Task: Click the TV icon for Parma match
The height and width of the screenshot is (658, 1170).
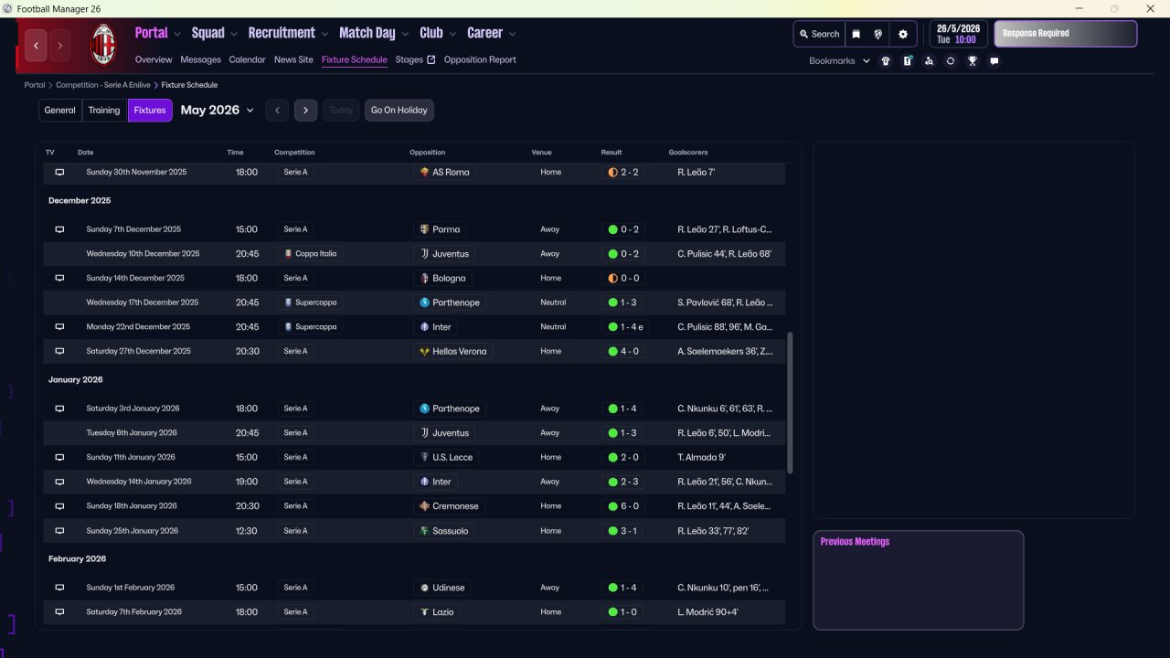Action: 59,229
